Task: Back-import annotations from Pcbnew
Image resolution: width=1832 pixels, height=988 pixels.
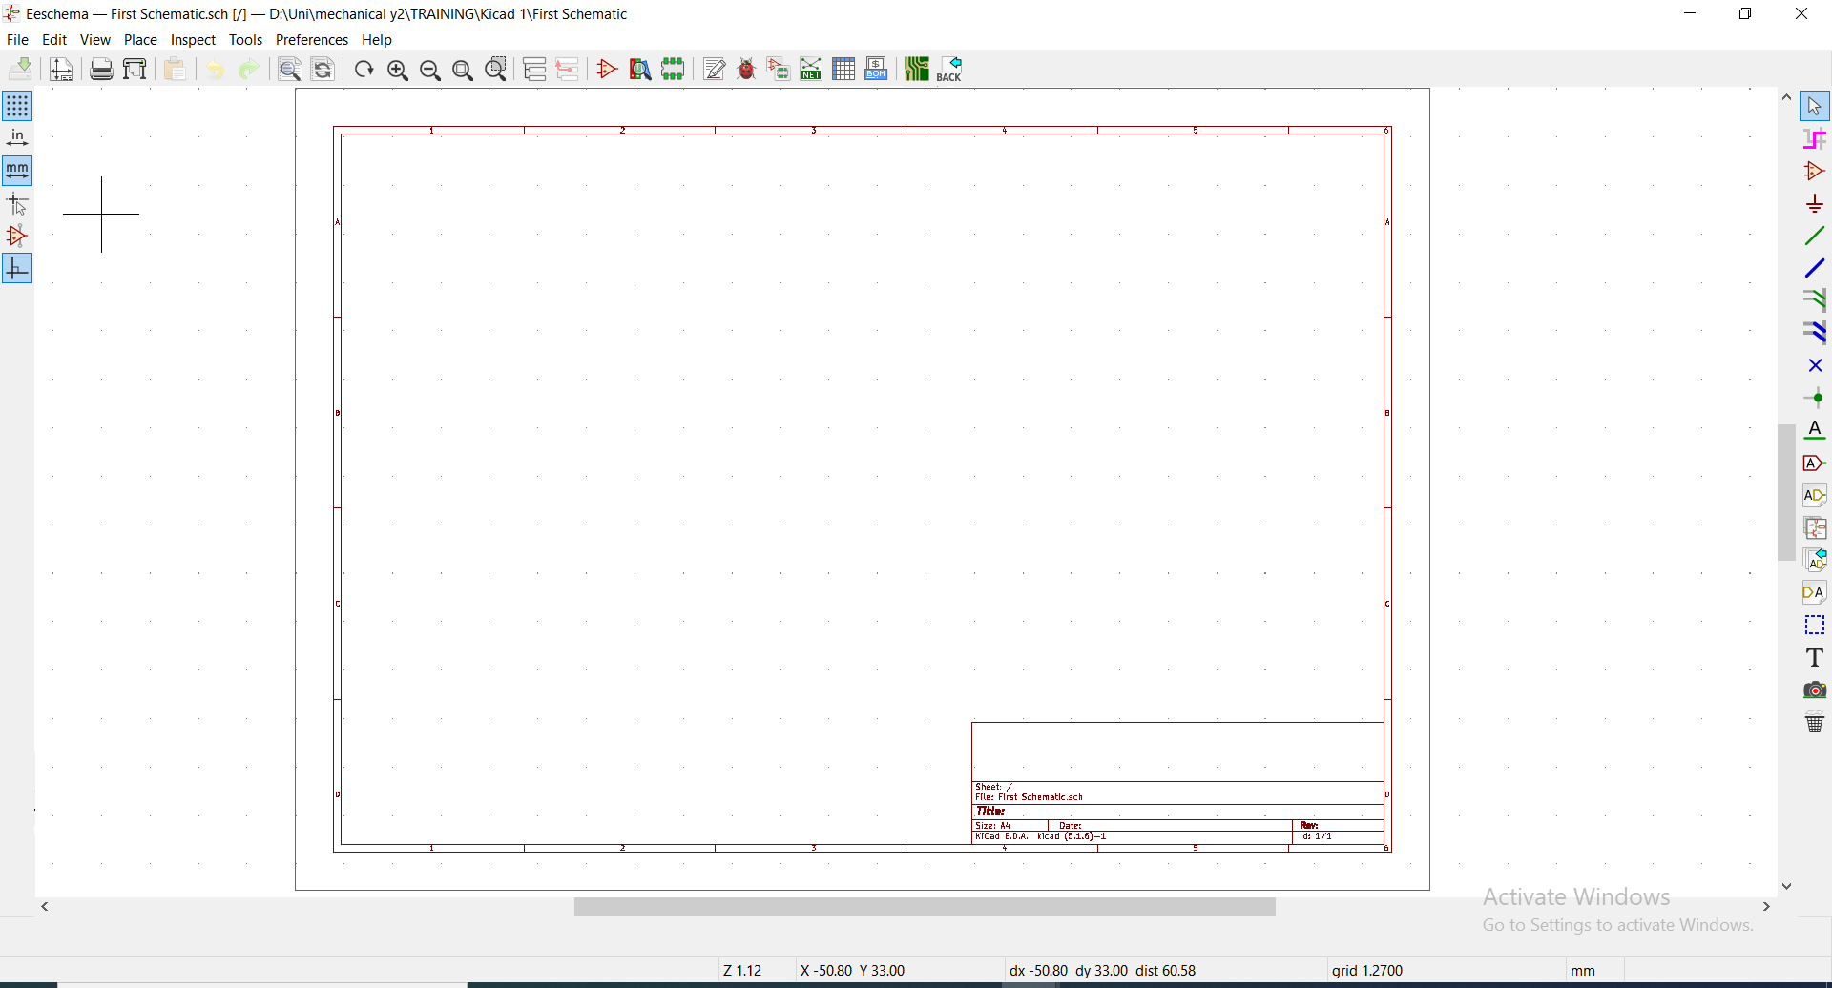Action: 949,69
